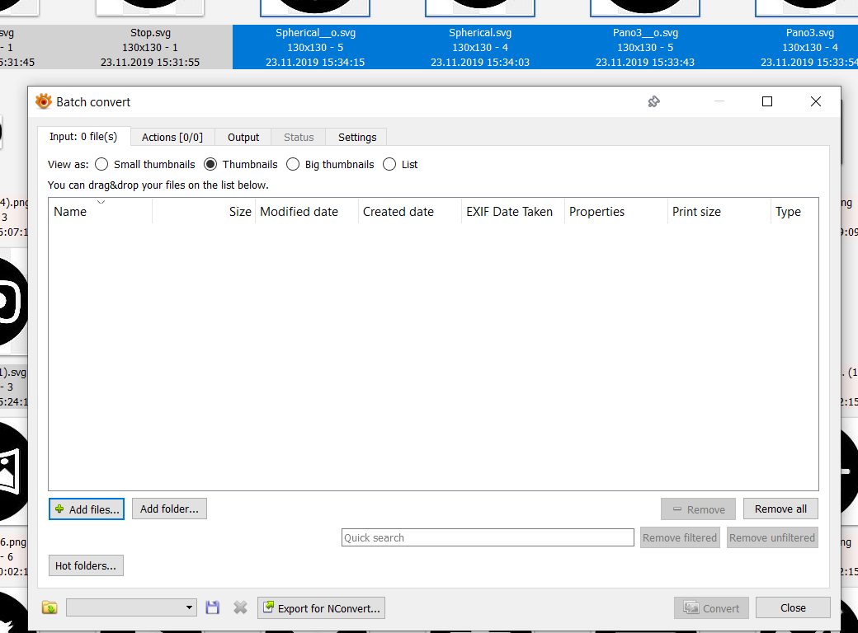Close the dialog with Close button

click(x=793, y=607)
